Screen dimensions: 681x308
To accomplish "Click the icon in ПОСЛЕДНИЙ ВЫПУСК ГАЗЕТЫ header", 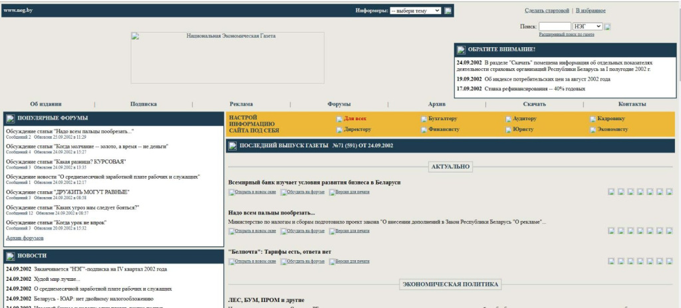I will (x=233, y=146).
